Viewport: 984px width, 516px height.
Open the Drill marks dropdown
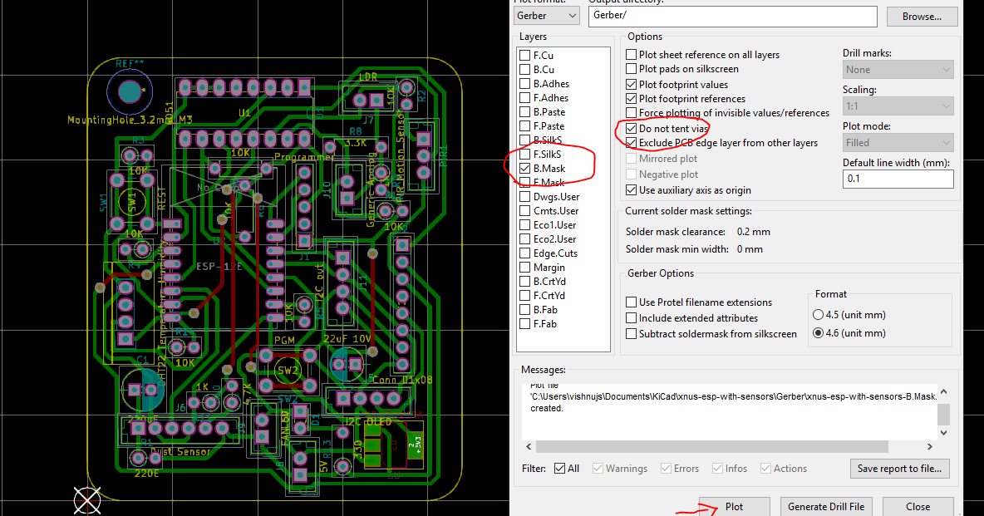pos(898,69)
